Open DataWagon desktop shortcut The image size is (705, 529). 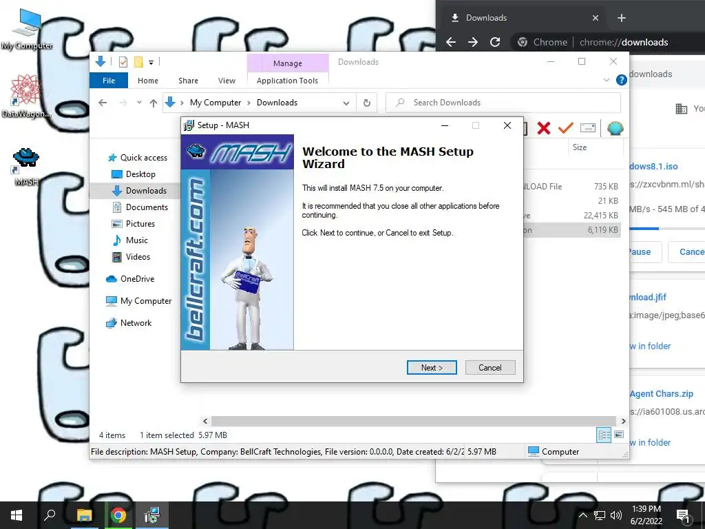(26, 96)
